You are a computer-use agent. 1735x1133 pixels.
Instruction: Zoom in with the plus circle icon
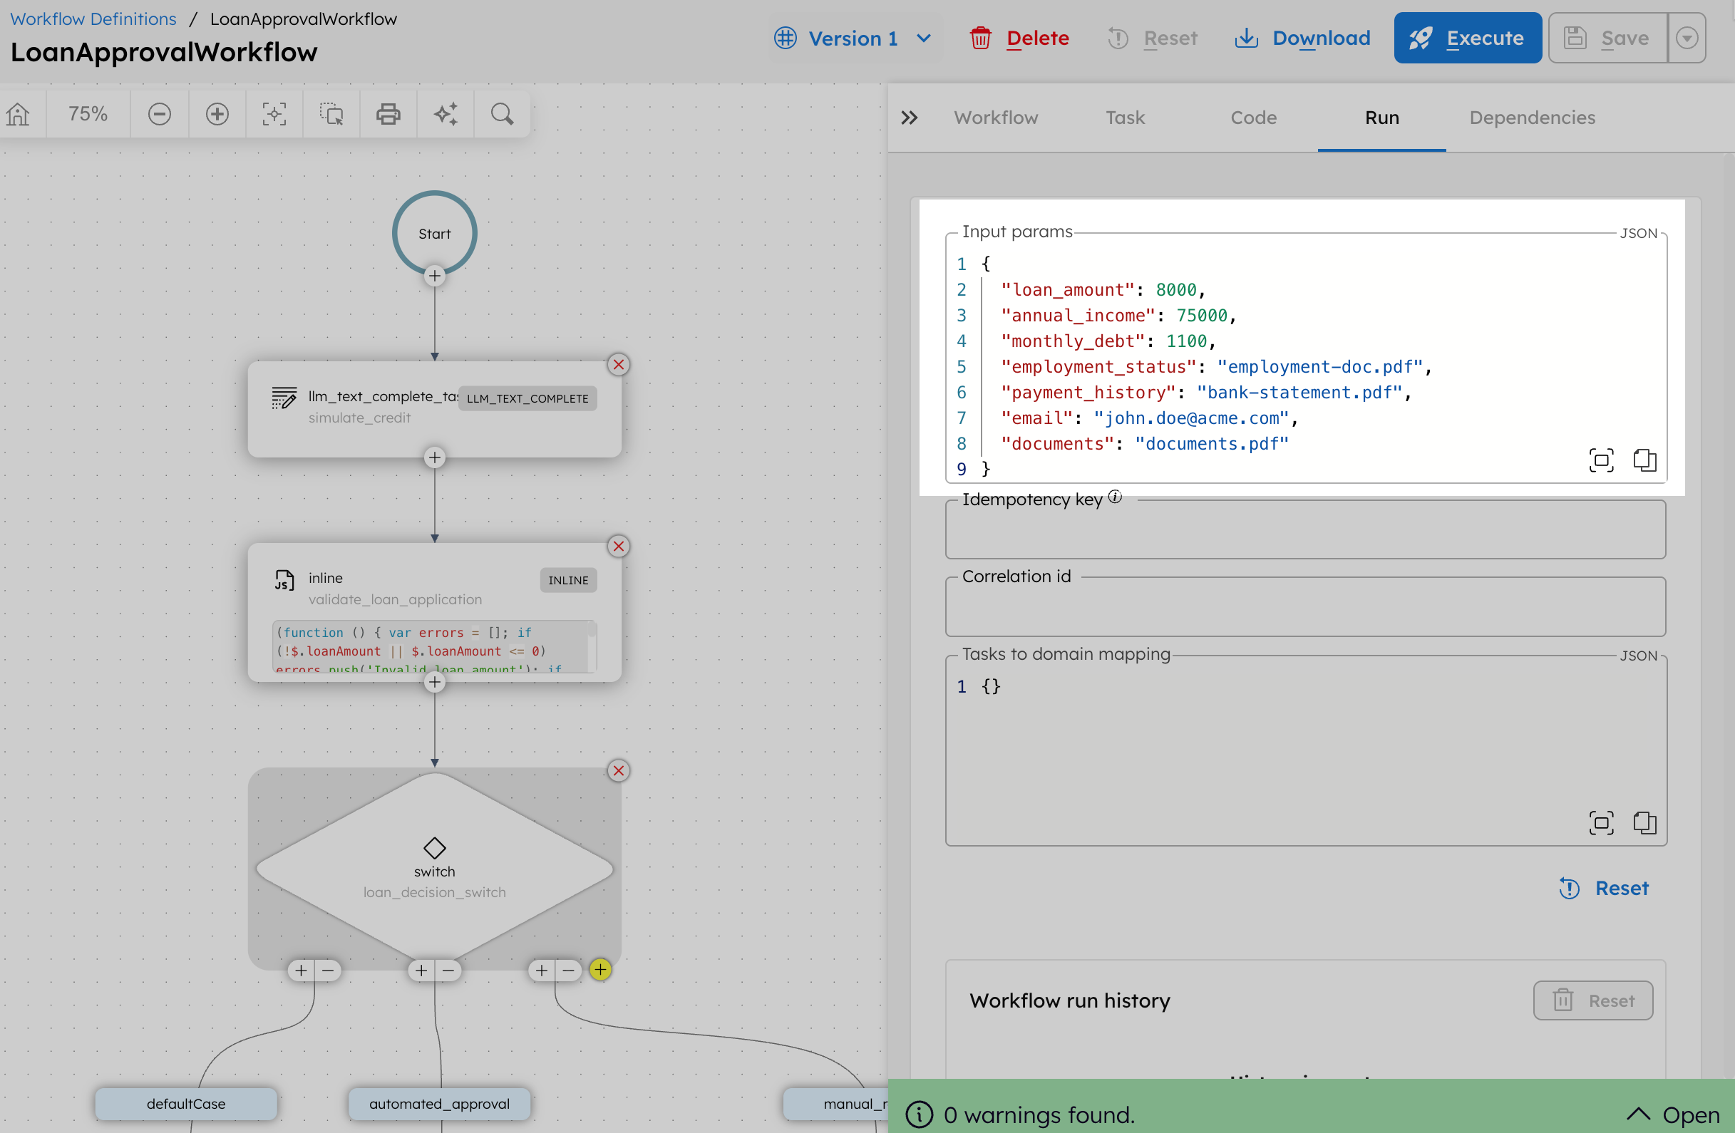tap(217, 115)
